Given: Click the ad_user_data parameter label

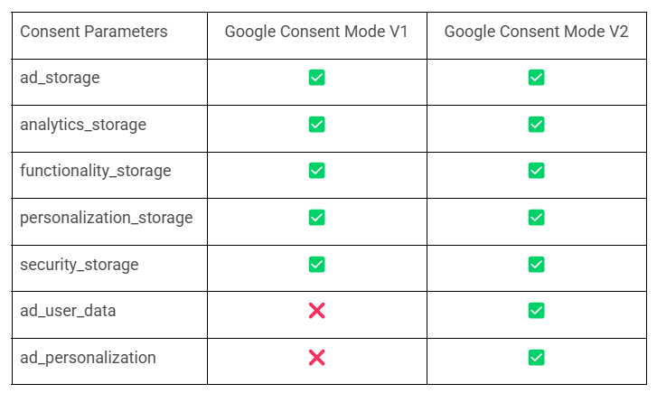Looking at the screenshot, I should [68, 311].
